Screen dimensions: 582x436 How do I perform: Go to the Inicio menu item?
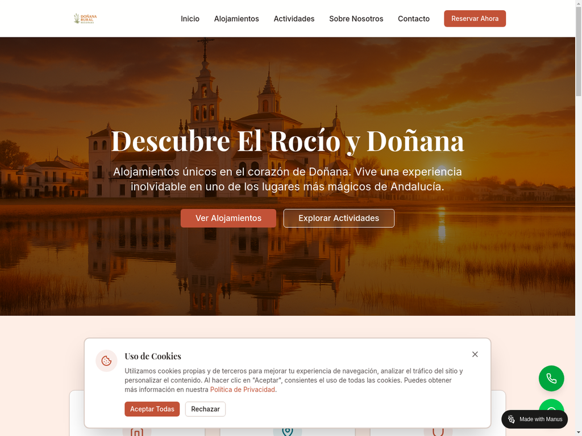pyautogui.click(x=190, y=19)
